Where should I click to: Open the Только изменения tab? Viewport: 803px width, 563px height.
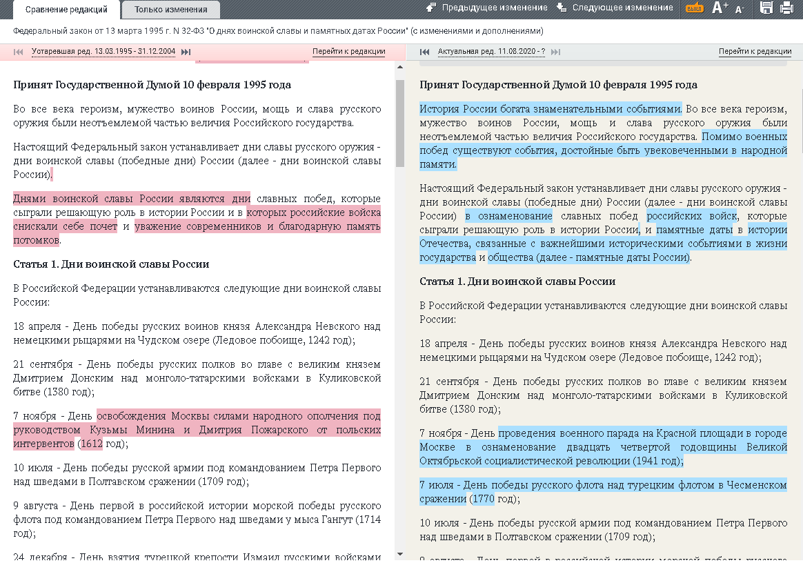[170, 9]
